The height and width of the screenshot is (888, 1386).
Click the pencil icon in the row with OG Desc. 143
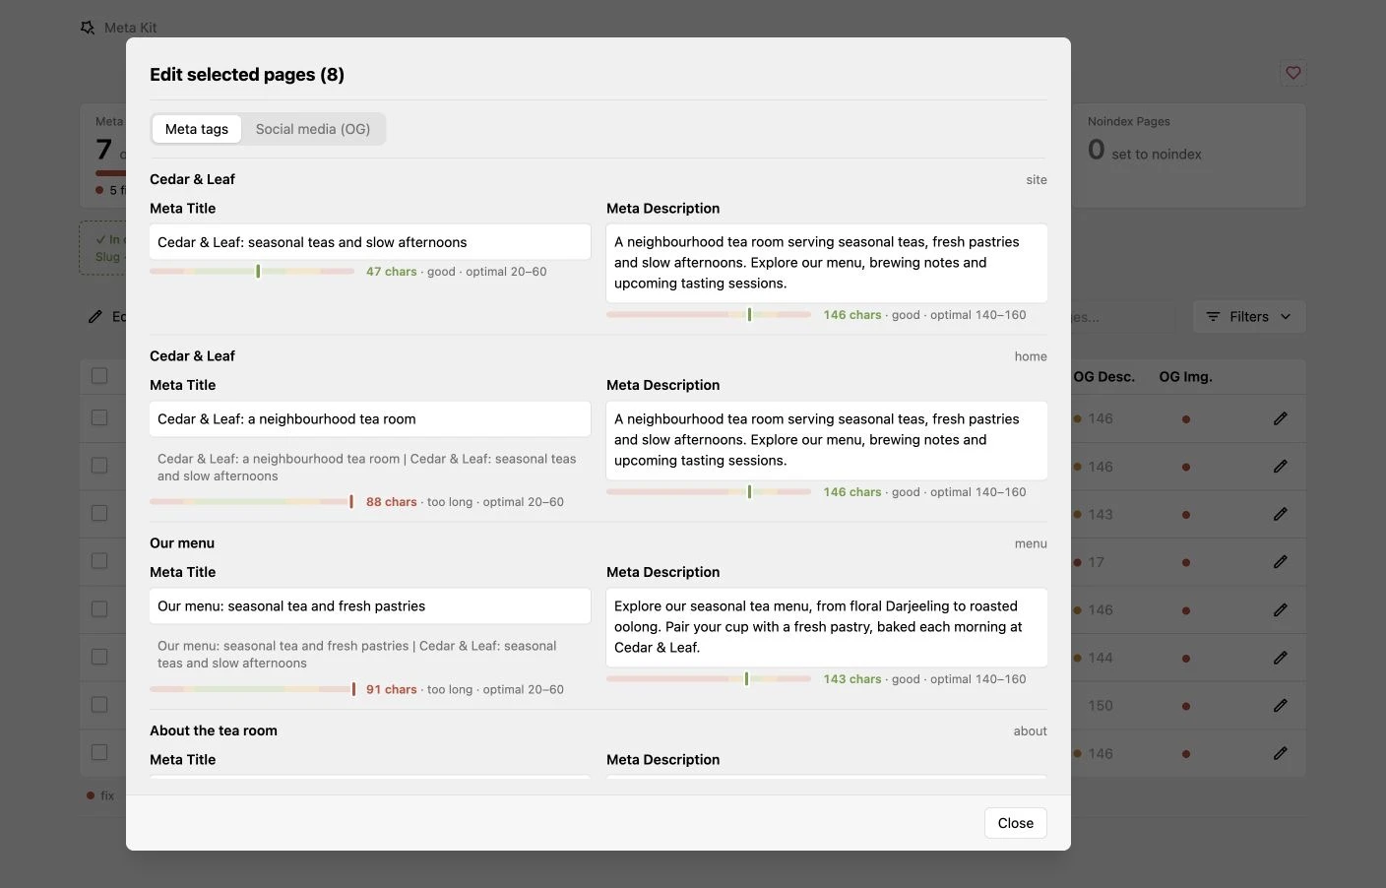tap(1280, 514)
